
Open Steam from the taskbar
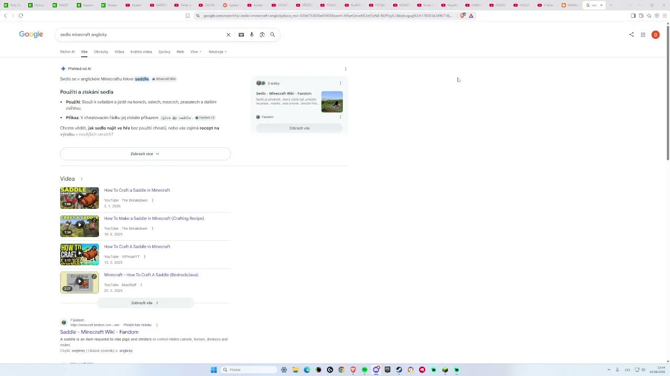coord(399,370)
